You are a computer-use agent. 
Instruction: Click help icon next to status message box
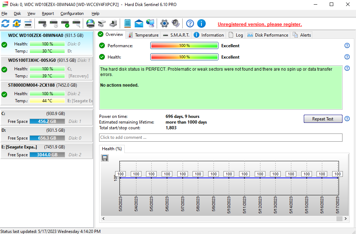pyautogui.click(x=347, y=68)
